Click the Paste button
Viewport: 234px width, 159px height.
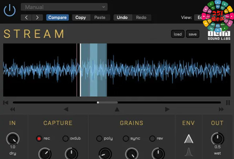tap(100, 18)
